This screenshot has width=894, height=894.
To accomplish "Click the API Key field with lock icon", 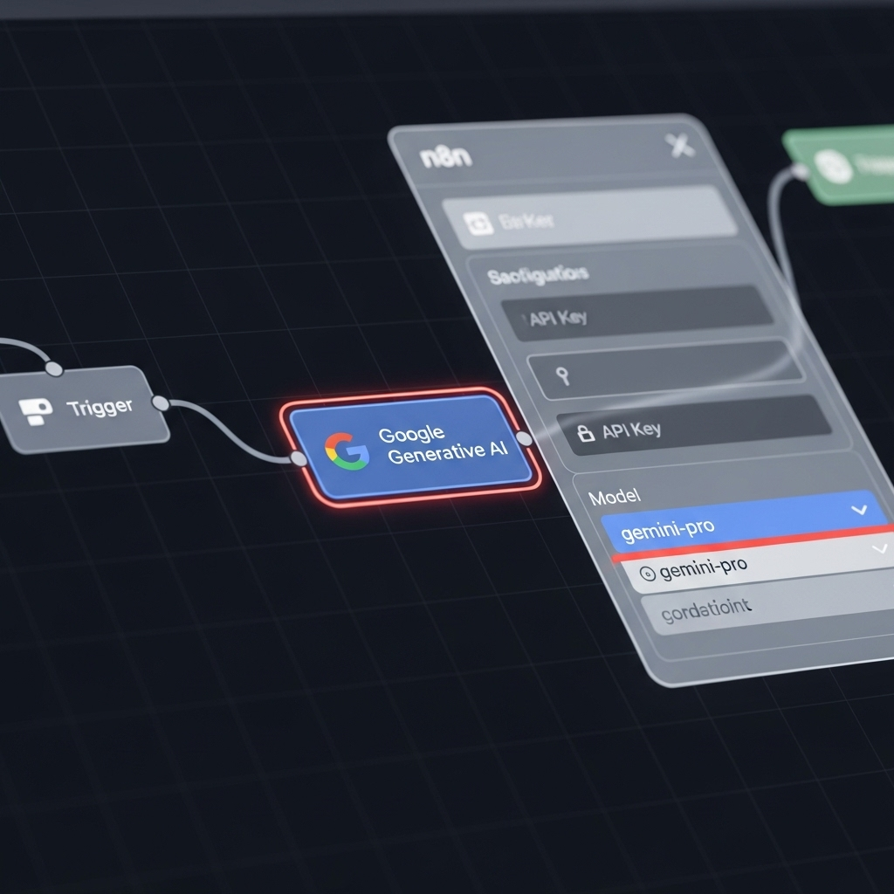I will point(693,425).
